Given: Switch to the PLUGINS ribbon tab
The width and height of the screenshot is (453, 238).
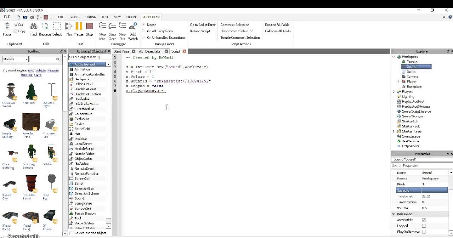Looking at the screenshot, I should click(x=132, y=17).
